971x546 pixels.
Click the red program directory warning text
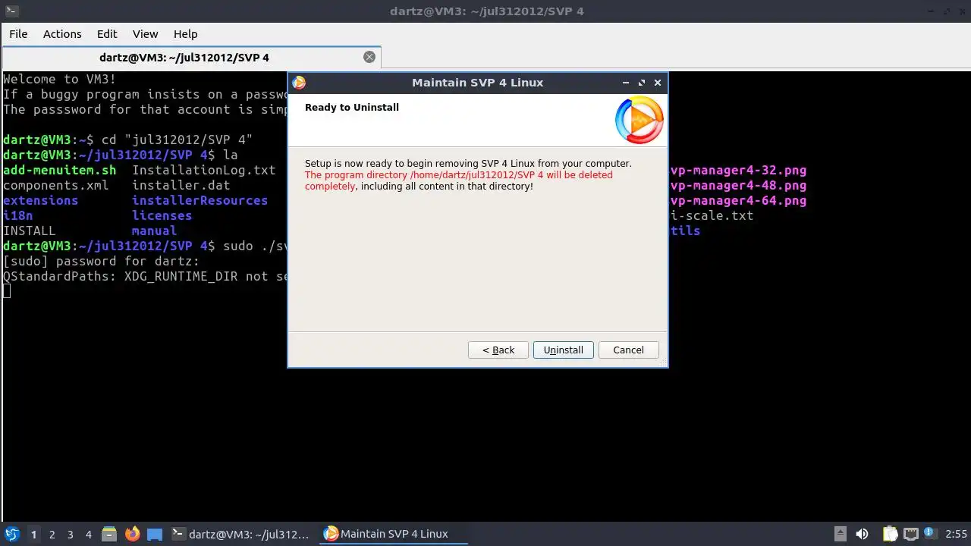pyautogui.click(x=458, y=180)
